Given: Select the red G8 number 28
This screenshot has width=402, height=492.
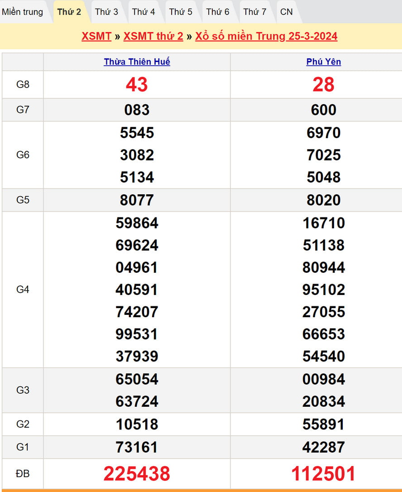Looking at the screenshot, I should pos(323,85).
